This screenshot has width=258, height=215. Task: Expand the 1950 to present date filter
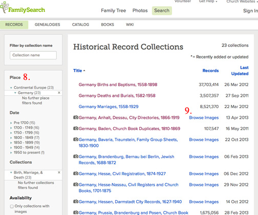click(x=11, y=153)
